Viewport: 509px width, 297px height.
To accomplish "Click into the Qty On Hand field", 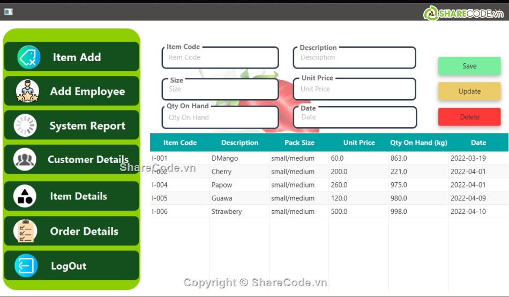I will pos(220,118).
